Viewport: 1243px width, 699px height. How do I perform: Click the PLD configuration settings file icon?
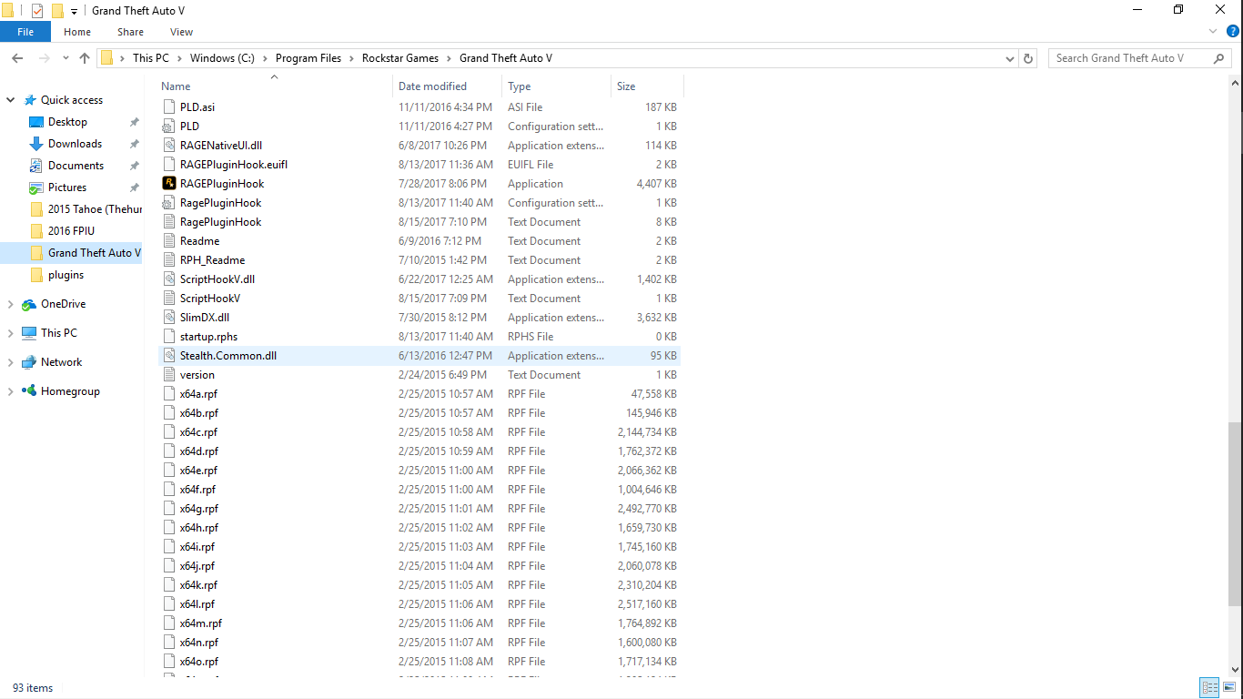click(168, 127)
